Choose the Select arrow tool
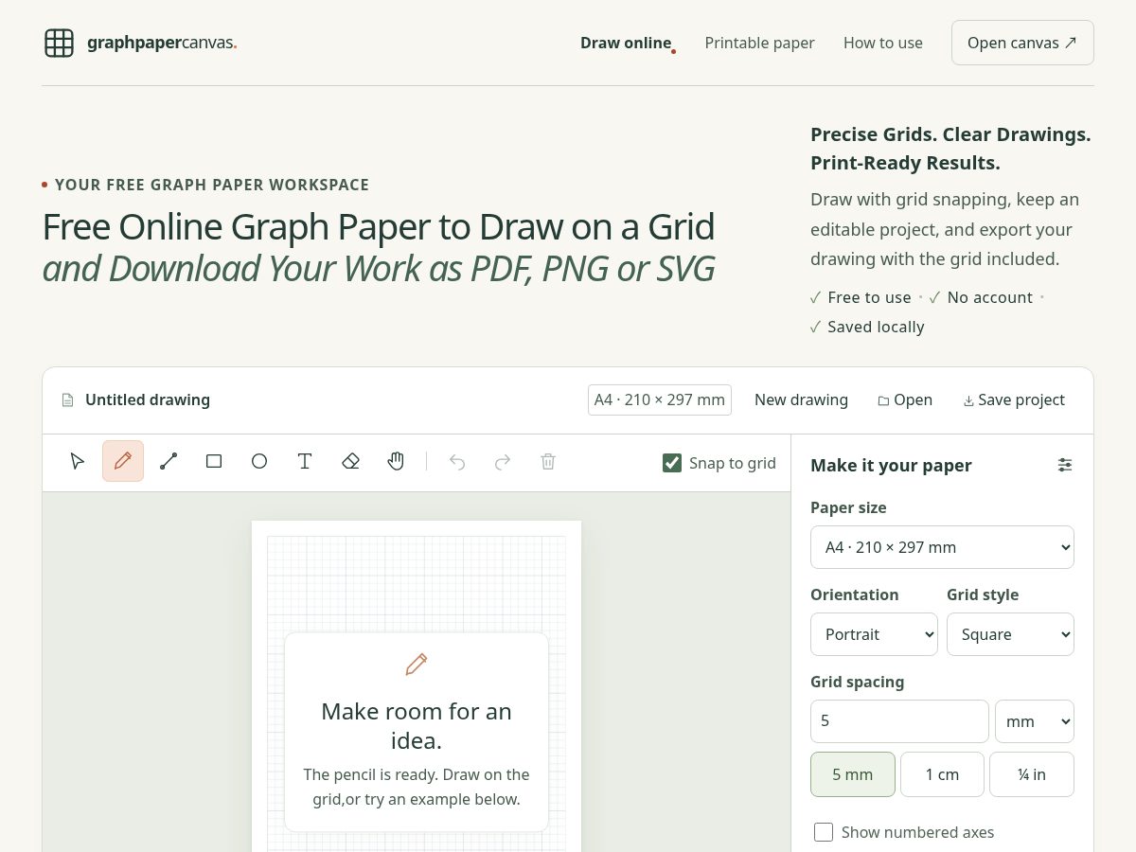The height and width of the screenshot is (852, 1136). (78, 461)
